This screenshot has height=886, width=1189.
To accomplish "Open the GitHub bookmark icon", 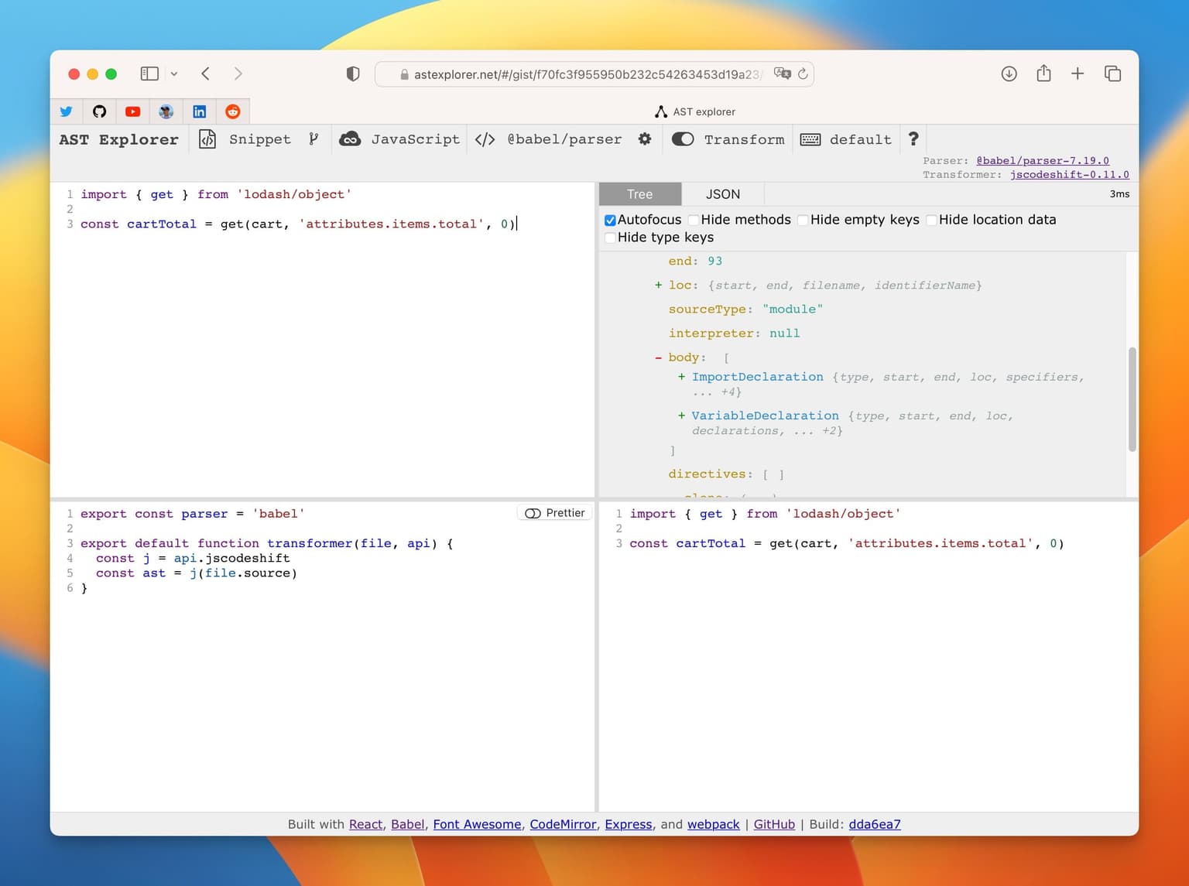I will pos(99,111).
